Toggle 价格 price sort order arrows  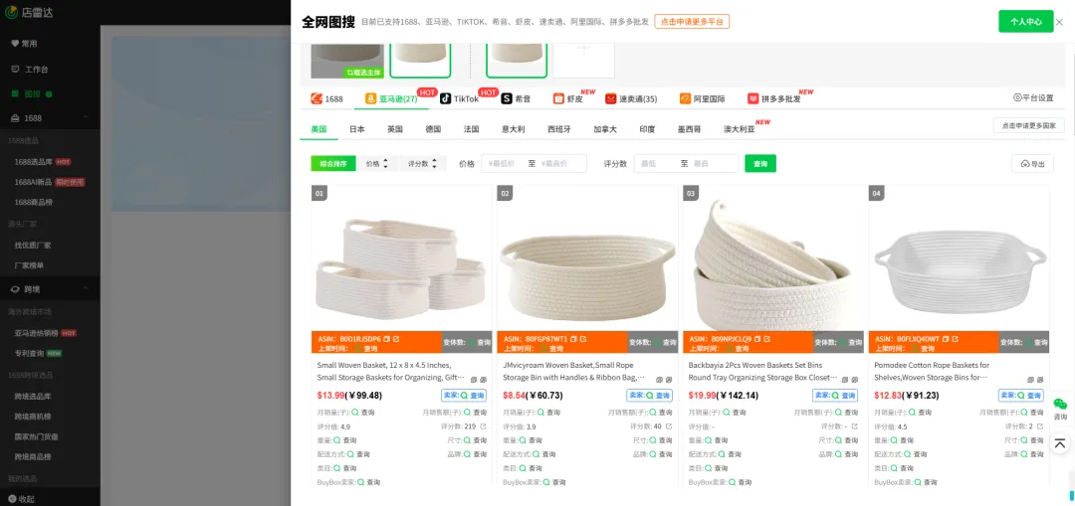tap(377, 164)
